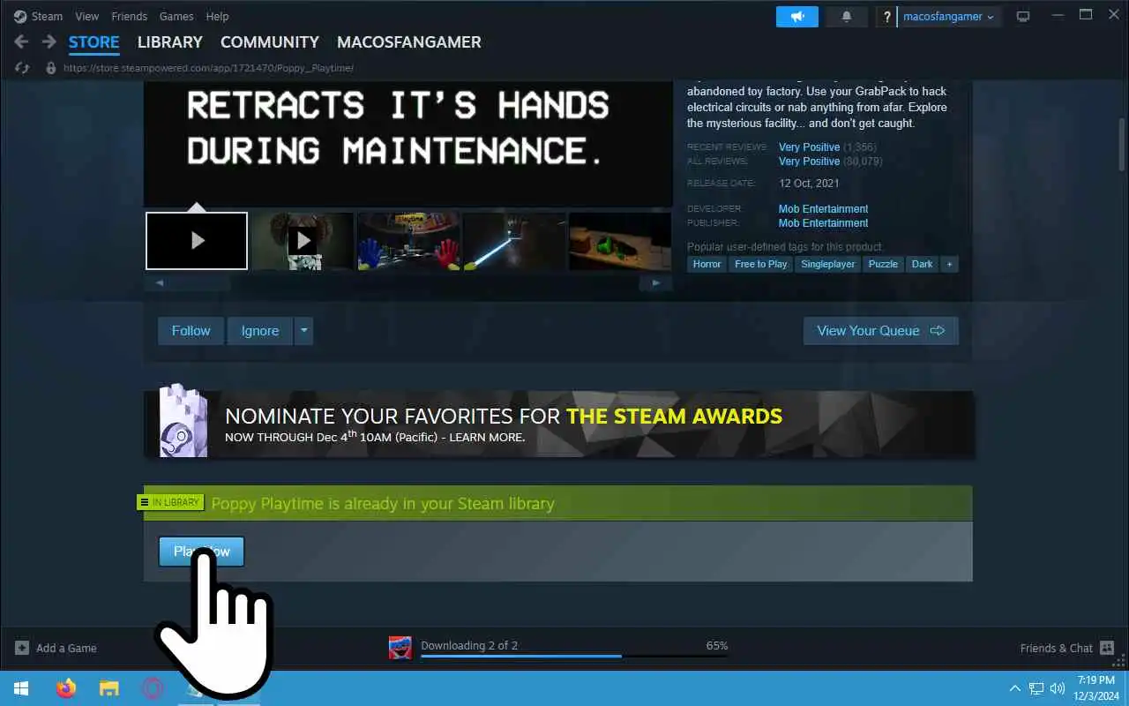Select the Horror tag

point(707,264)
